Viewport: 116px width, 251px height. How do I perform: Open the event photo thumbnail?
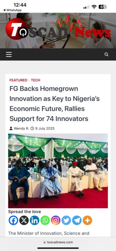[x=58, y=171]
